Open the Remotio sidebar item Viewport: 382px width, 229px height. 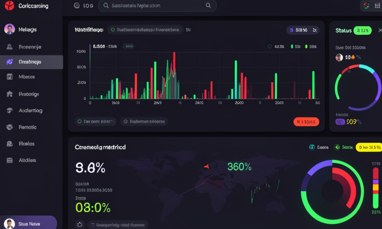pyautogui.click(x=31, y=127)
